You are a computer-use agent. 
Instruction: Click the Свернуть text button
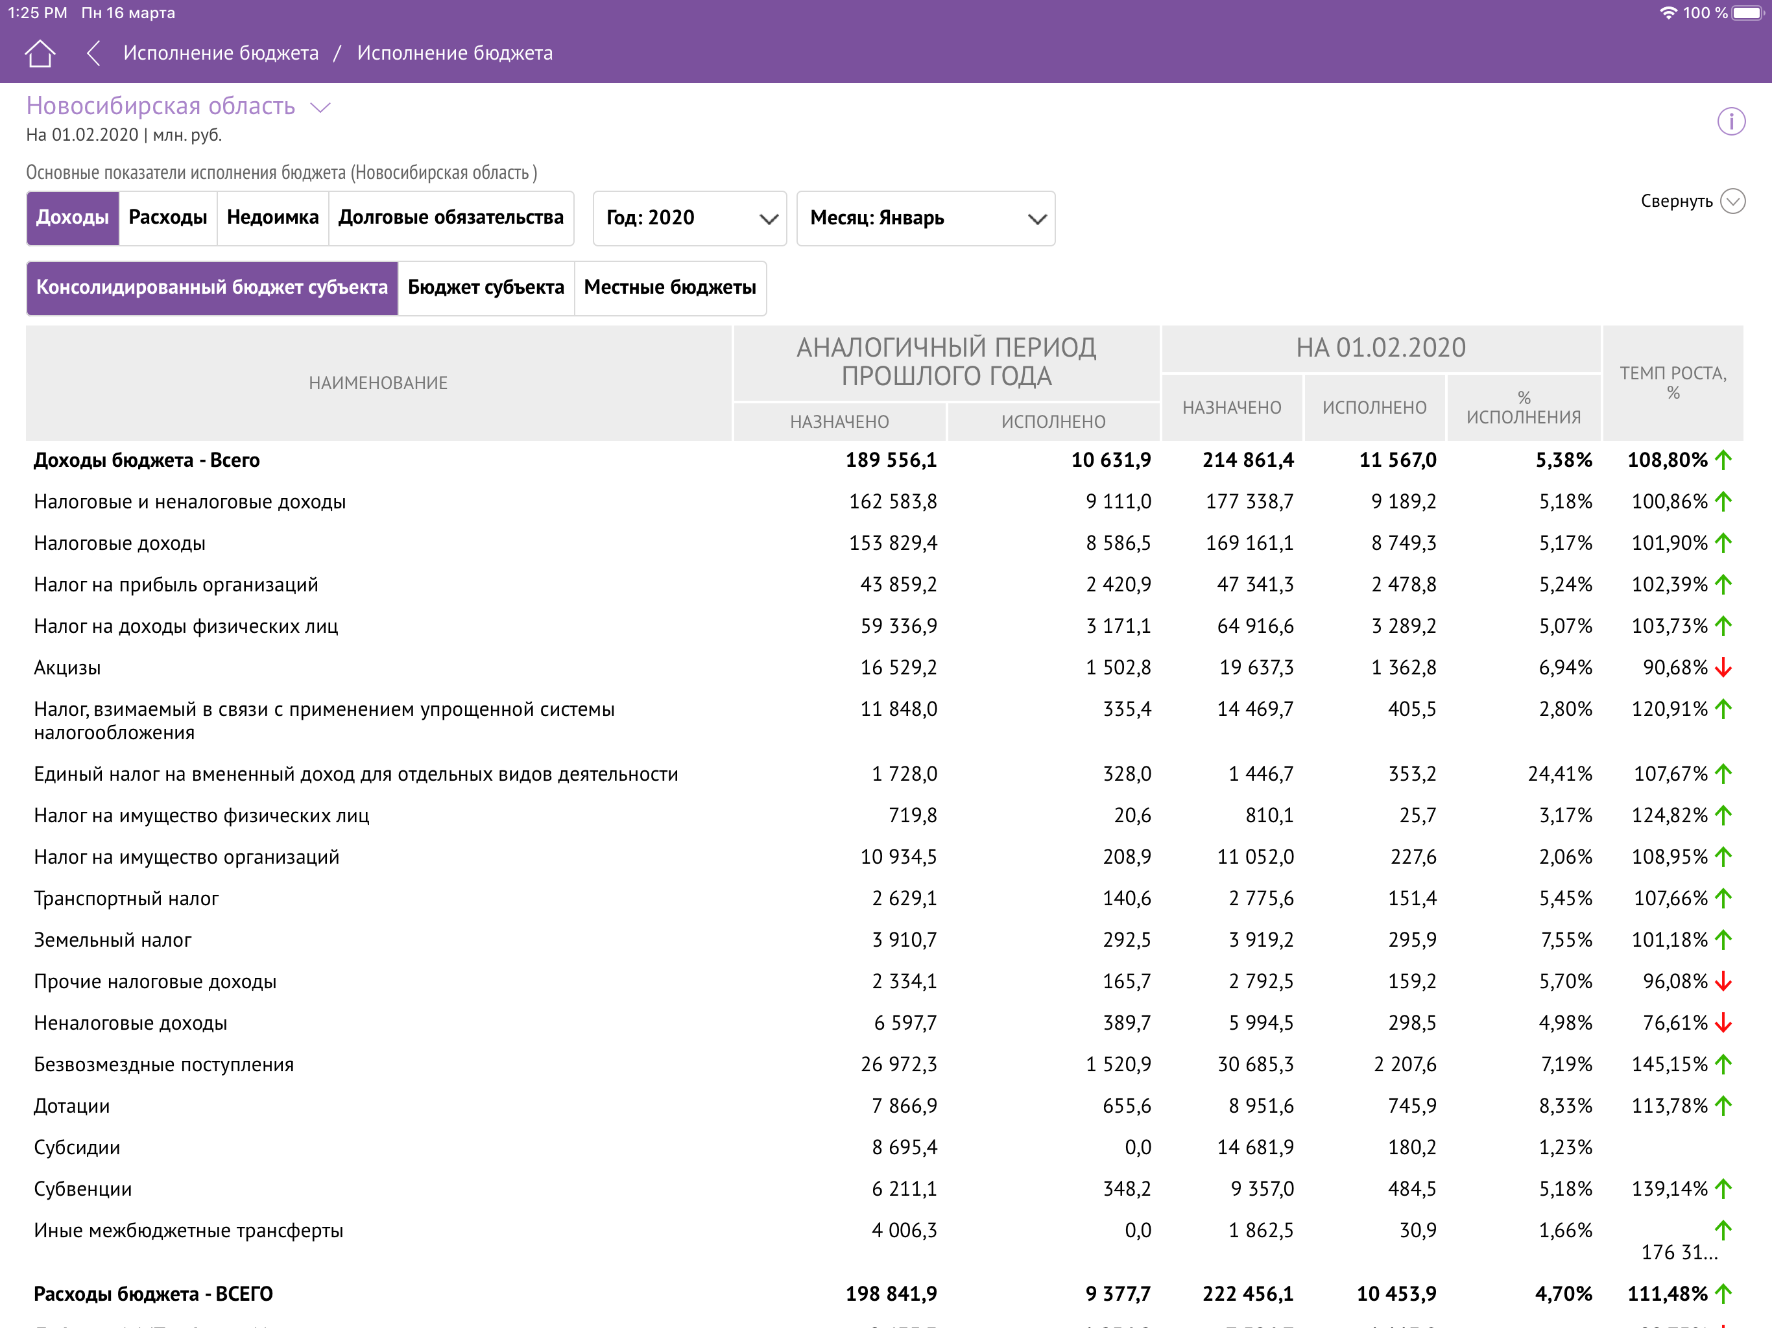[1676, 201]
